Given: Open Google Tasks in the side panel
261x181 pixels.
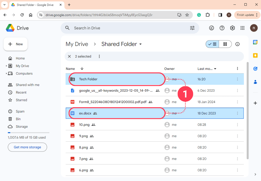Looking at the screenshot, I should click(x=255, y=68).
